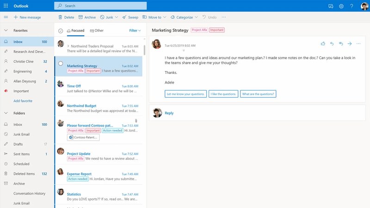Toggle the hamburger navigation pane button
Image resolution: width=370 pixels, height=208 pixels.
6,17
